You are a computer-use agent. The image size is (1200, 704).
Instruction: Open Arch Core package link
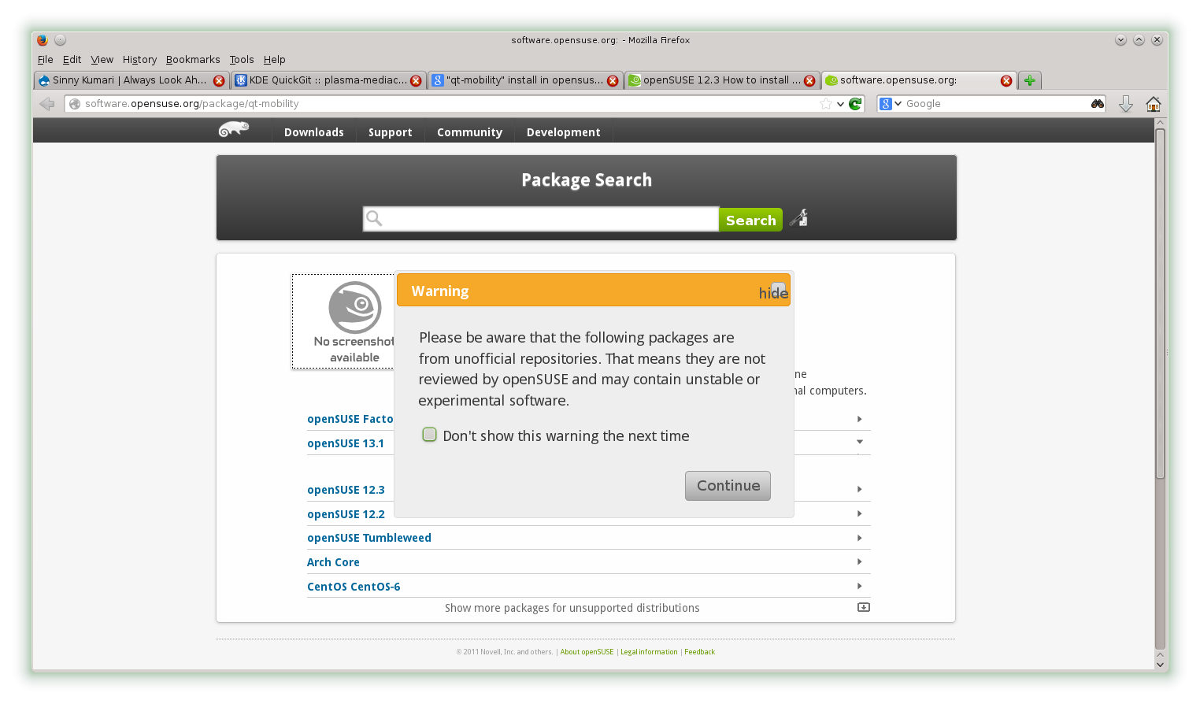tap(333, 562)
